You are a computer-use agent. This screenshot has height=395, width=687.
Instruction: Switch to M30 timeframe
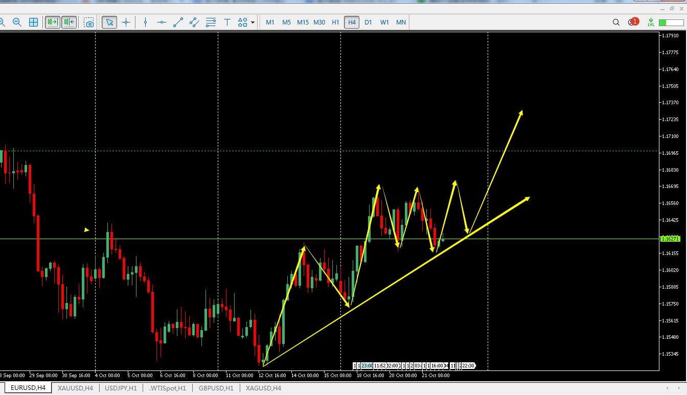point(319,22)
